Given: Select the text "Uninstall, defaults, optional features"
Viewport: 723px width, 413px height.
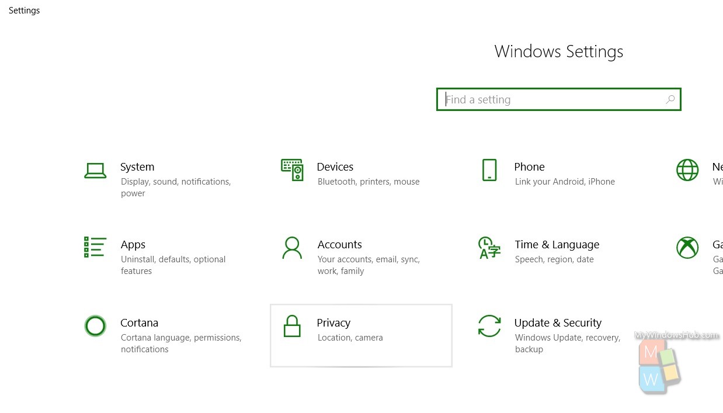Looking at the screenshot, I should click(x=173, y=265).
